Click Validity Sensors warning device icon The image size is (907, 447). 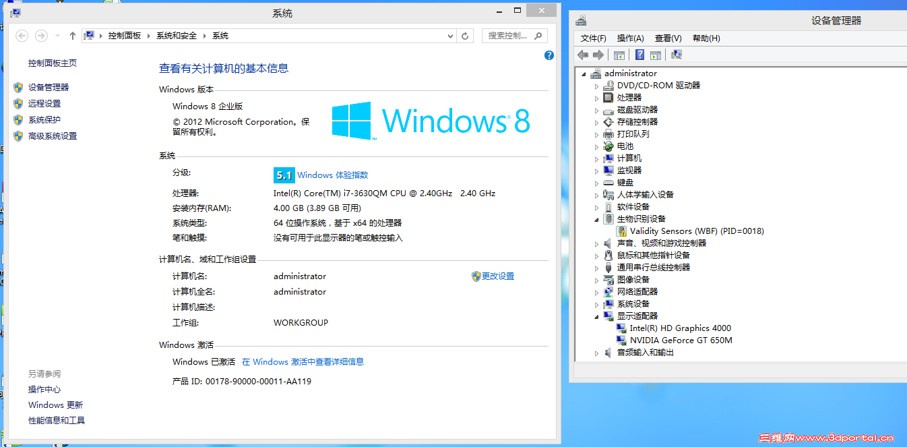[x=621, y=231]
